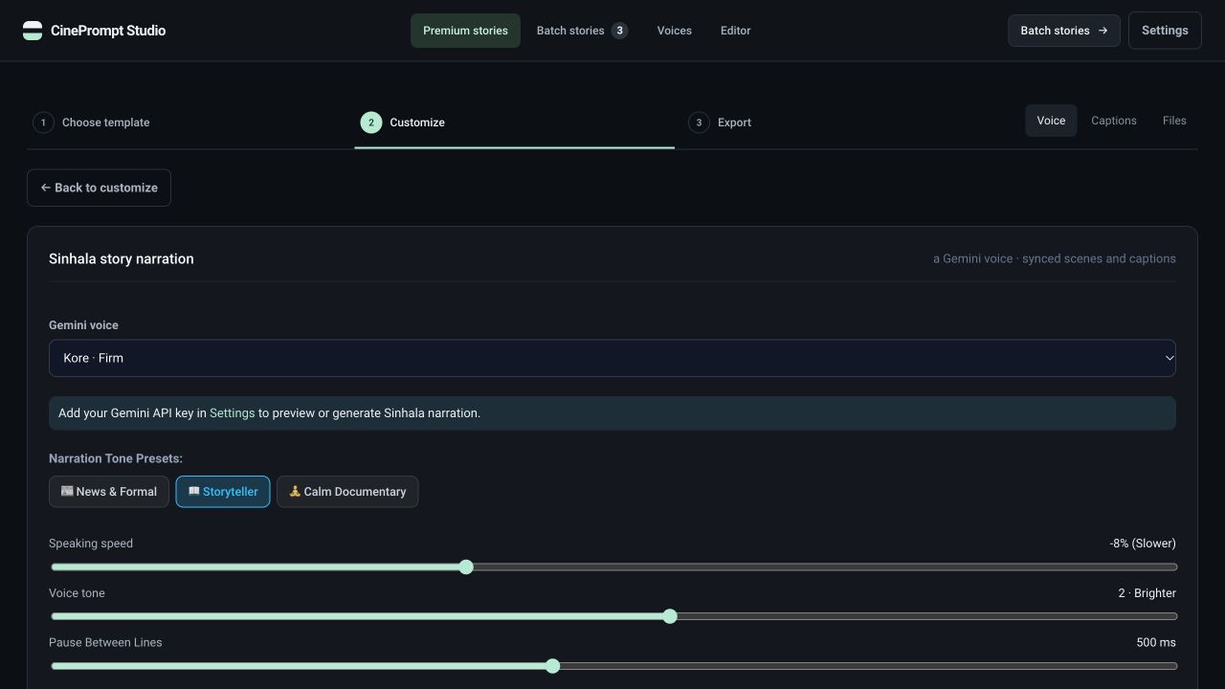This screenshot has height=689, width=1225.
Task: Click the Speaking speed slider
Action: click(x=612, y=567)
